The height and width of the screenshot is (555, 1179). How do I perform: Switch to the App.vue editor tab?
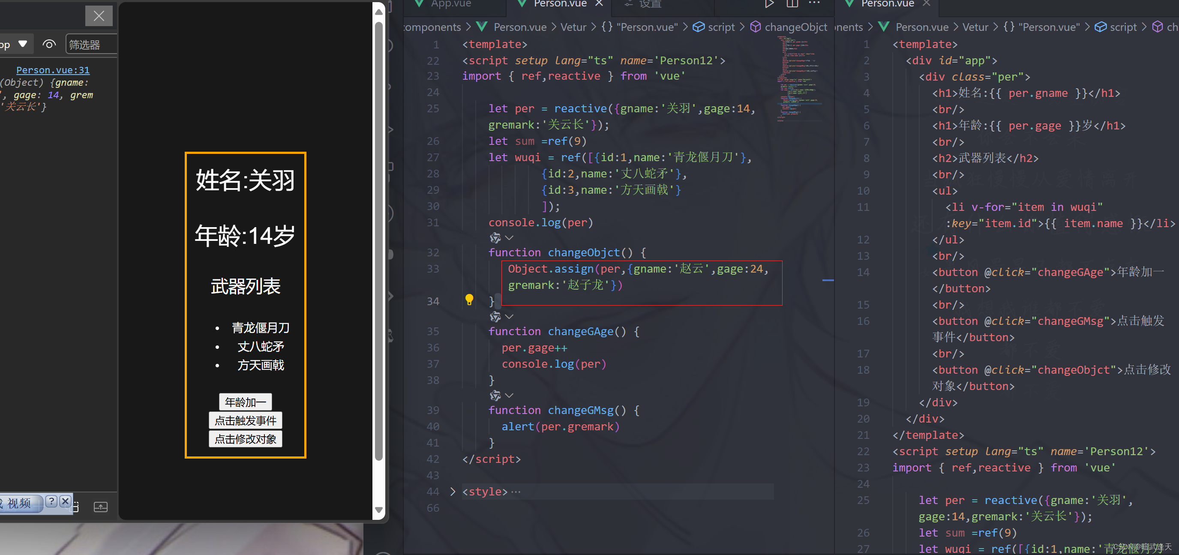(x=451, y=4)
